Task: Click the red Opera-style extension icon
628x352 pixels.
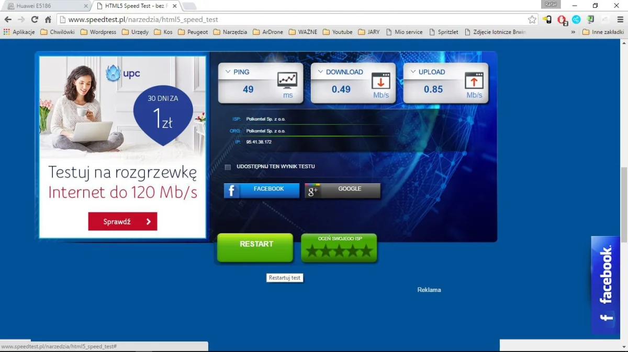Action: click(562, 20)
